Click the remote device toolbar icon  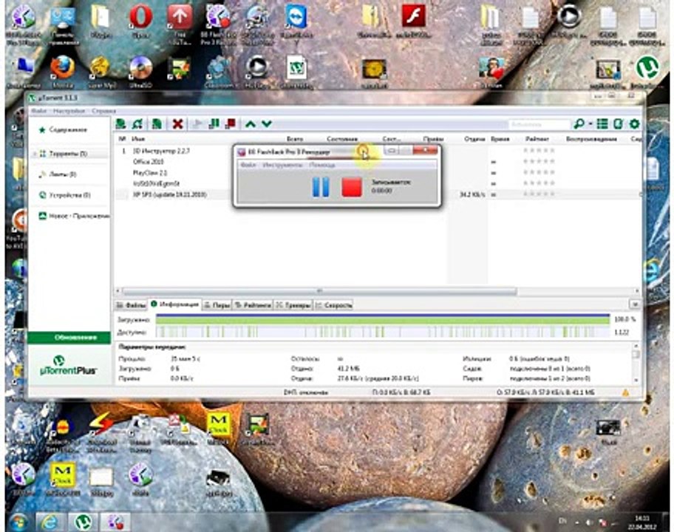[x=618, y=124]
